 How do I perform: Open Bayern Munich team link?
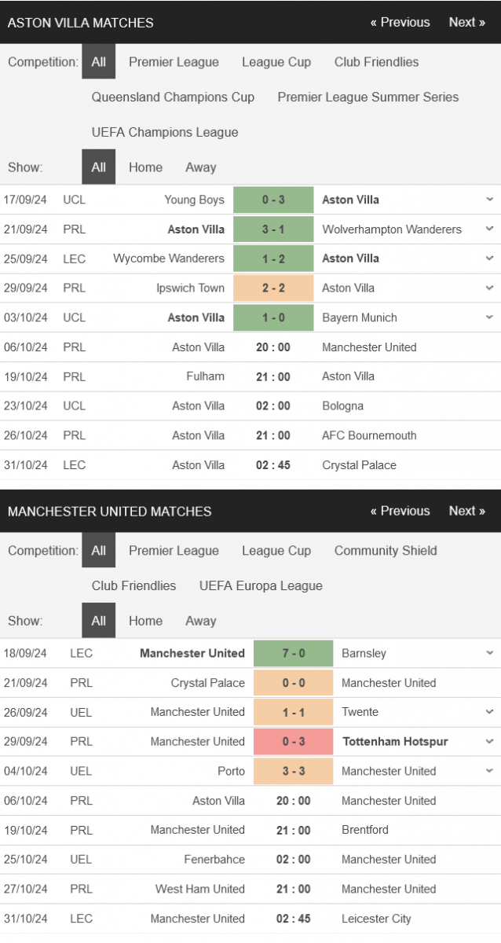(360, 317)
